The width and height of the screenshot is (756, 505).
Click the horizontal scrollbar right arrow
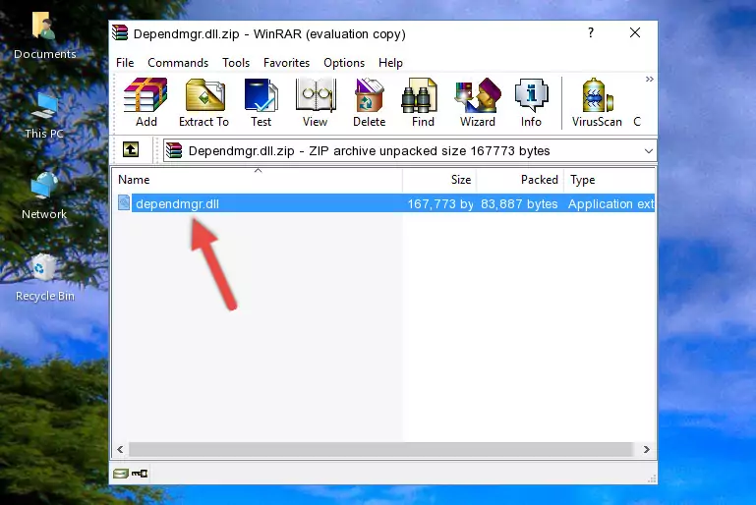click(647, 449)
